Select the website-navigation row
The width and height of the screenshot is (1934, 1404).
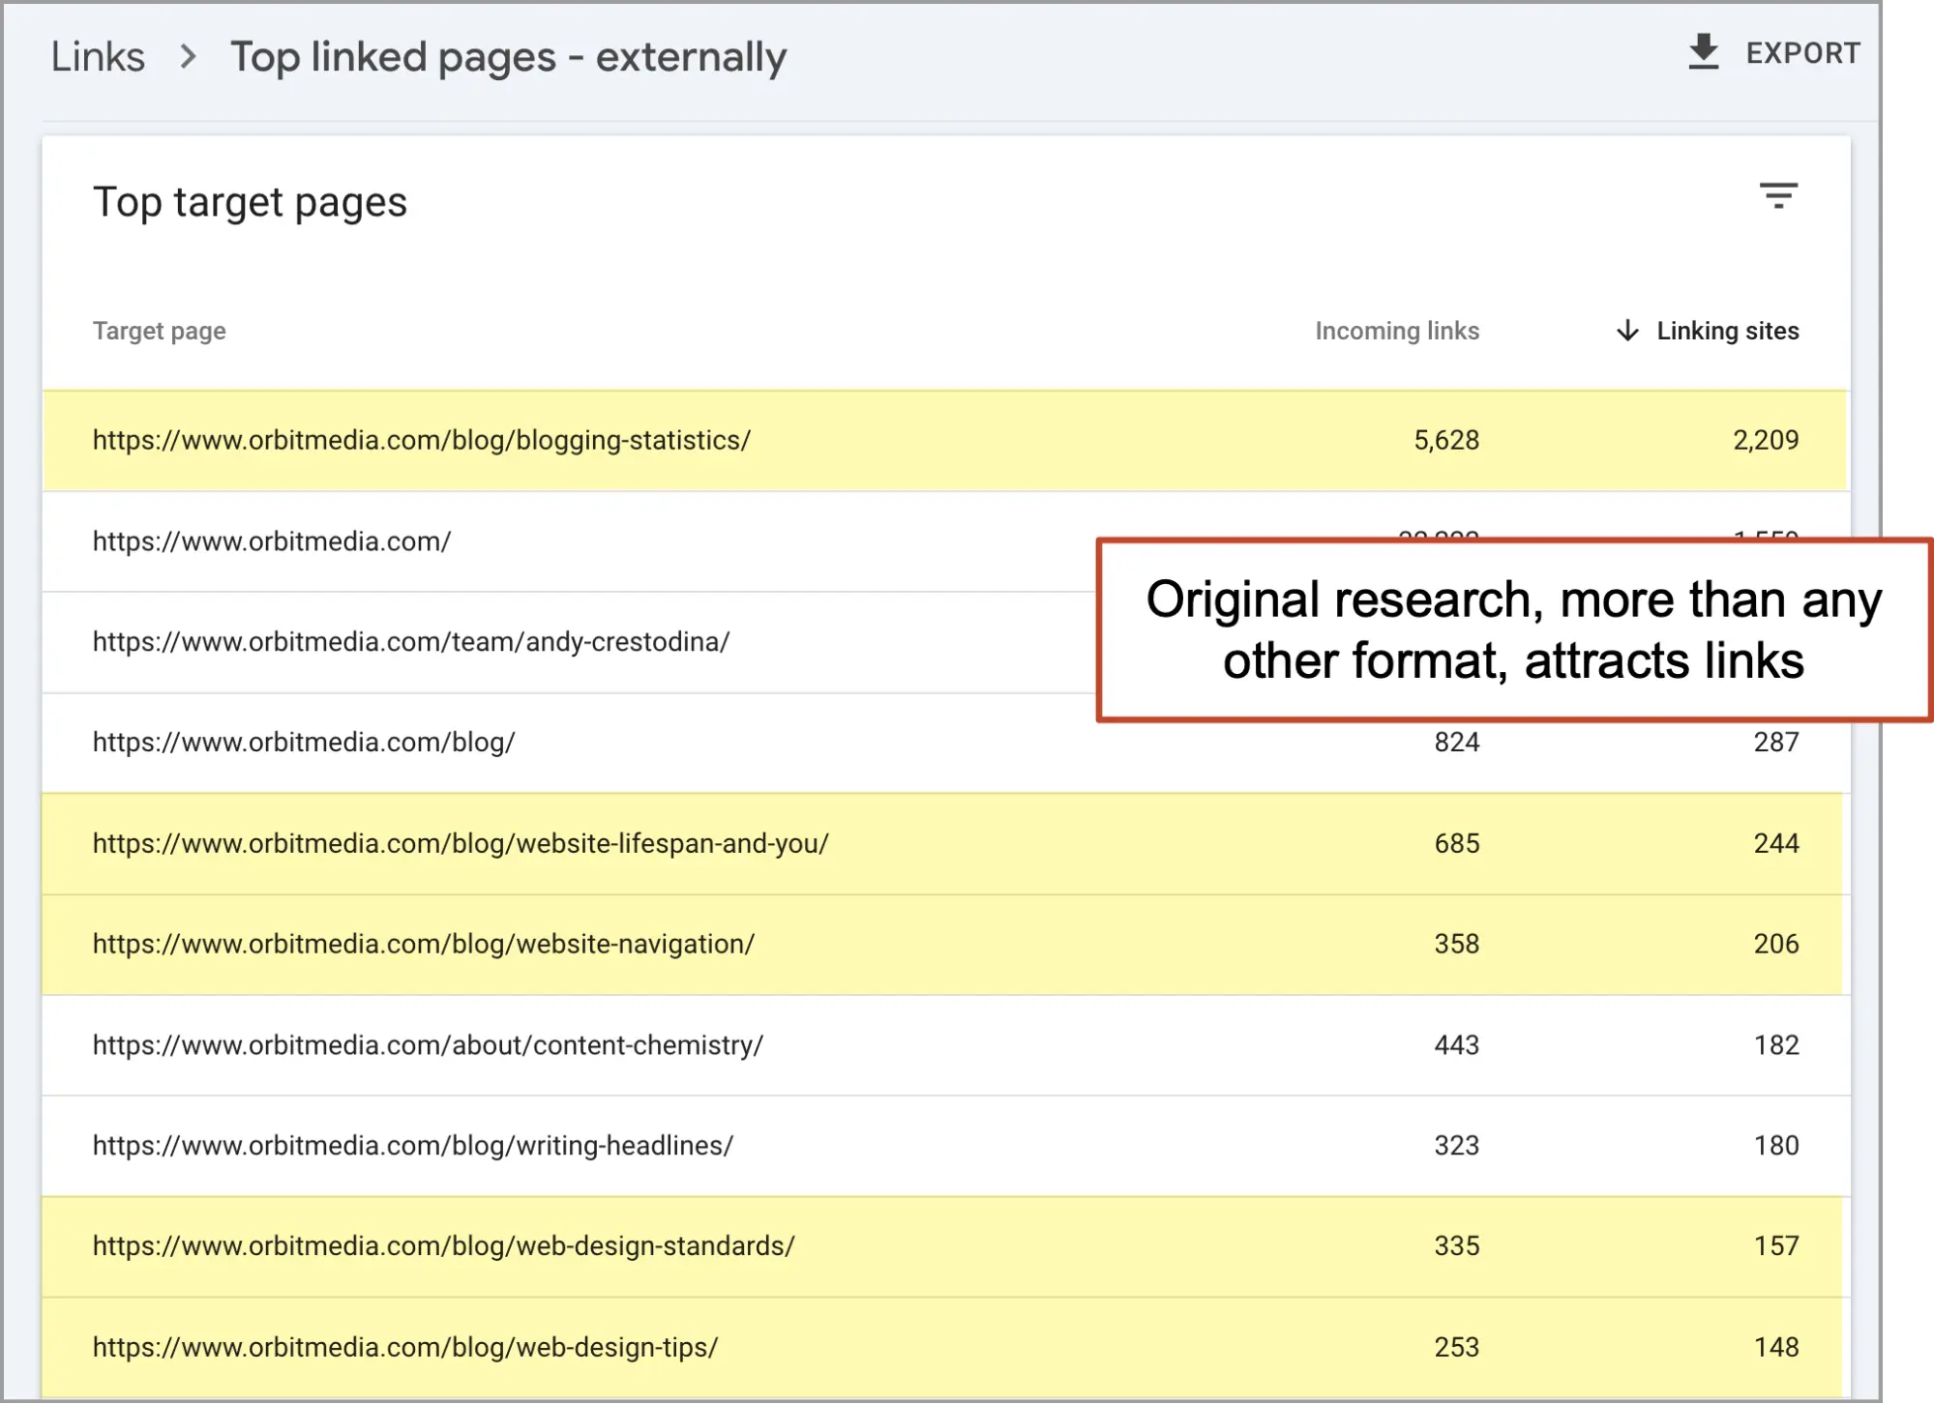pos(424,944)
